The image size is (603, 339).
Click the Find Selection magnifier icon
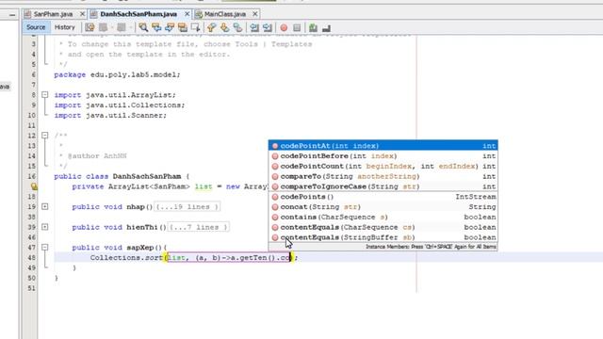(143, 27)
